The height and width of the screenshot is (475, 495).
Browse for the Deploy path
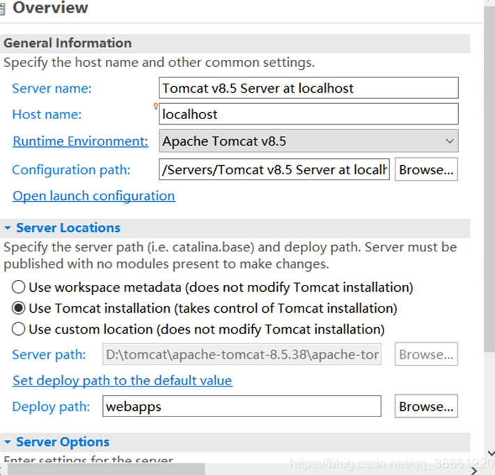click(426, 406)
